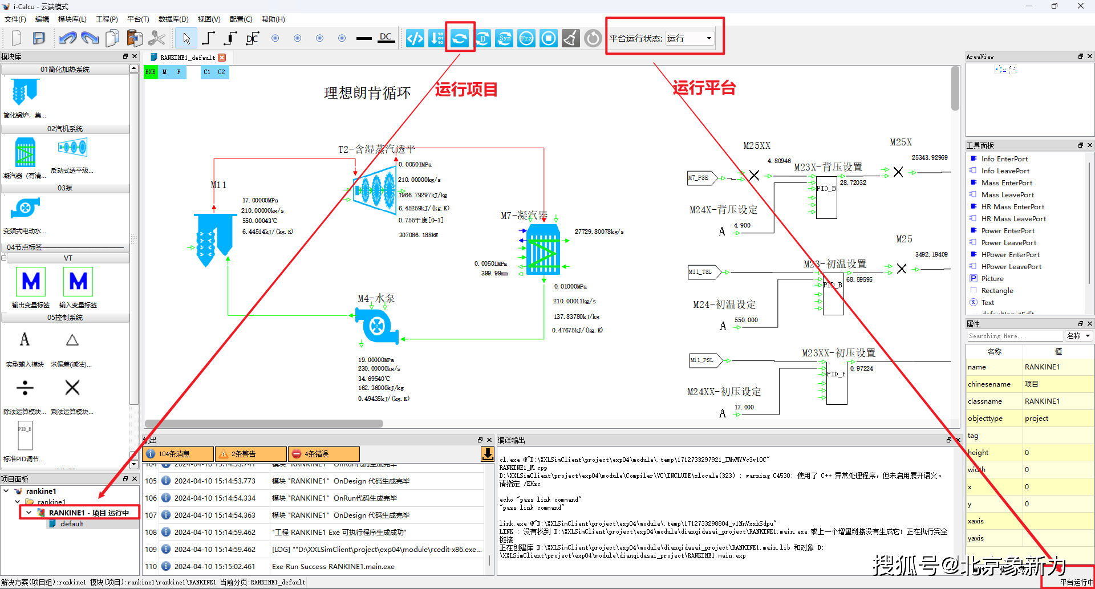Select default page in project tree
The width and height of the screenshot is (1095, 589).
pos(72,523)
